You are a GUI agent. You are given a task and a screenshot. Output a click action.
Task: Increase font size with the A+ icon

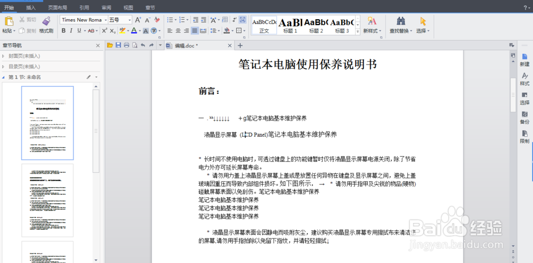click(x=138, y=20)
